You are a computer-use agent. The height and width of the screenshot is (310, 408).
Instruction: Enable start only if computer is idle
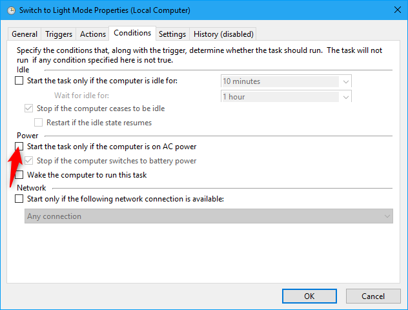[19, 81]
